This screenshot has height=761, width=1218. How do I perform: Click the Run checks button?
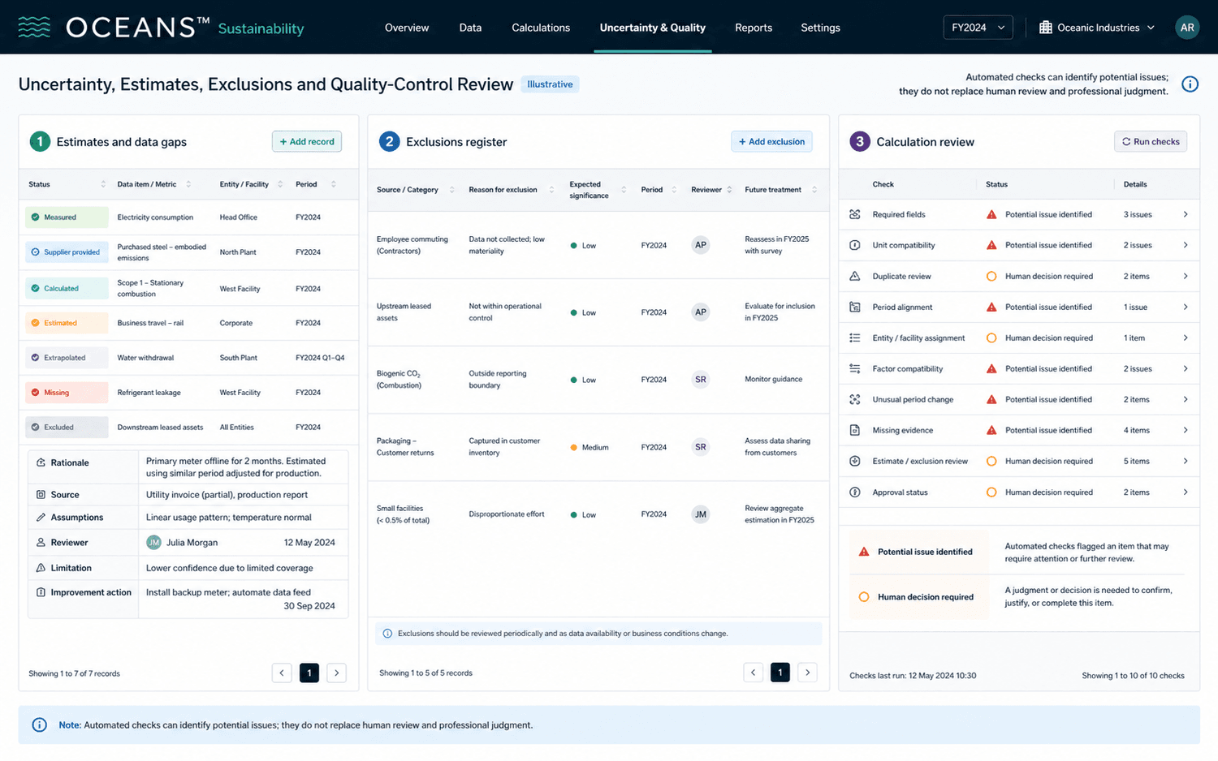point(1151,141)
